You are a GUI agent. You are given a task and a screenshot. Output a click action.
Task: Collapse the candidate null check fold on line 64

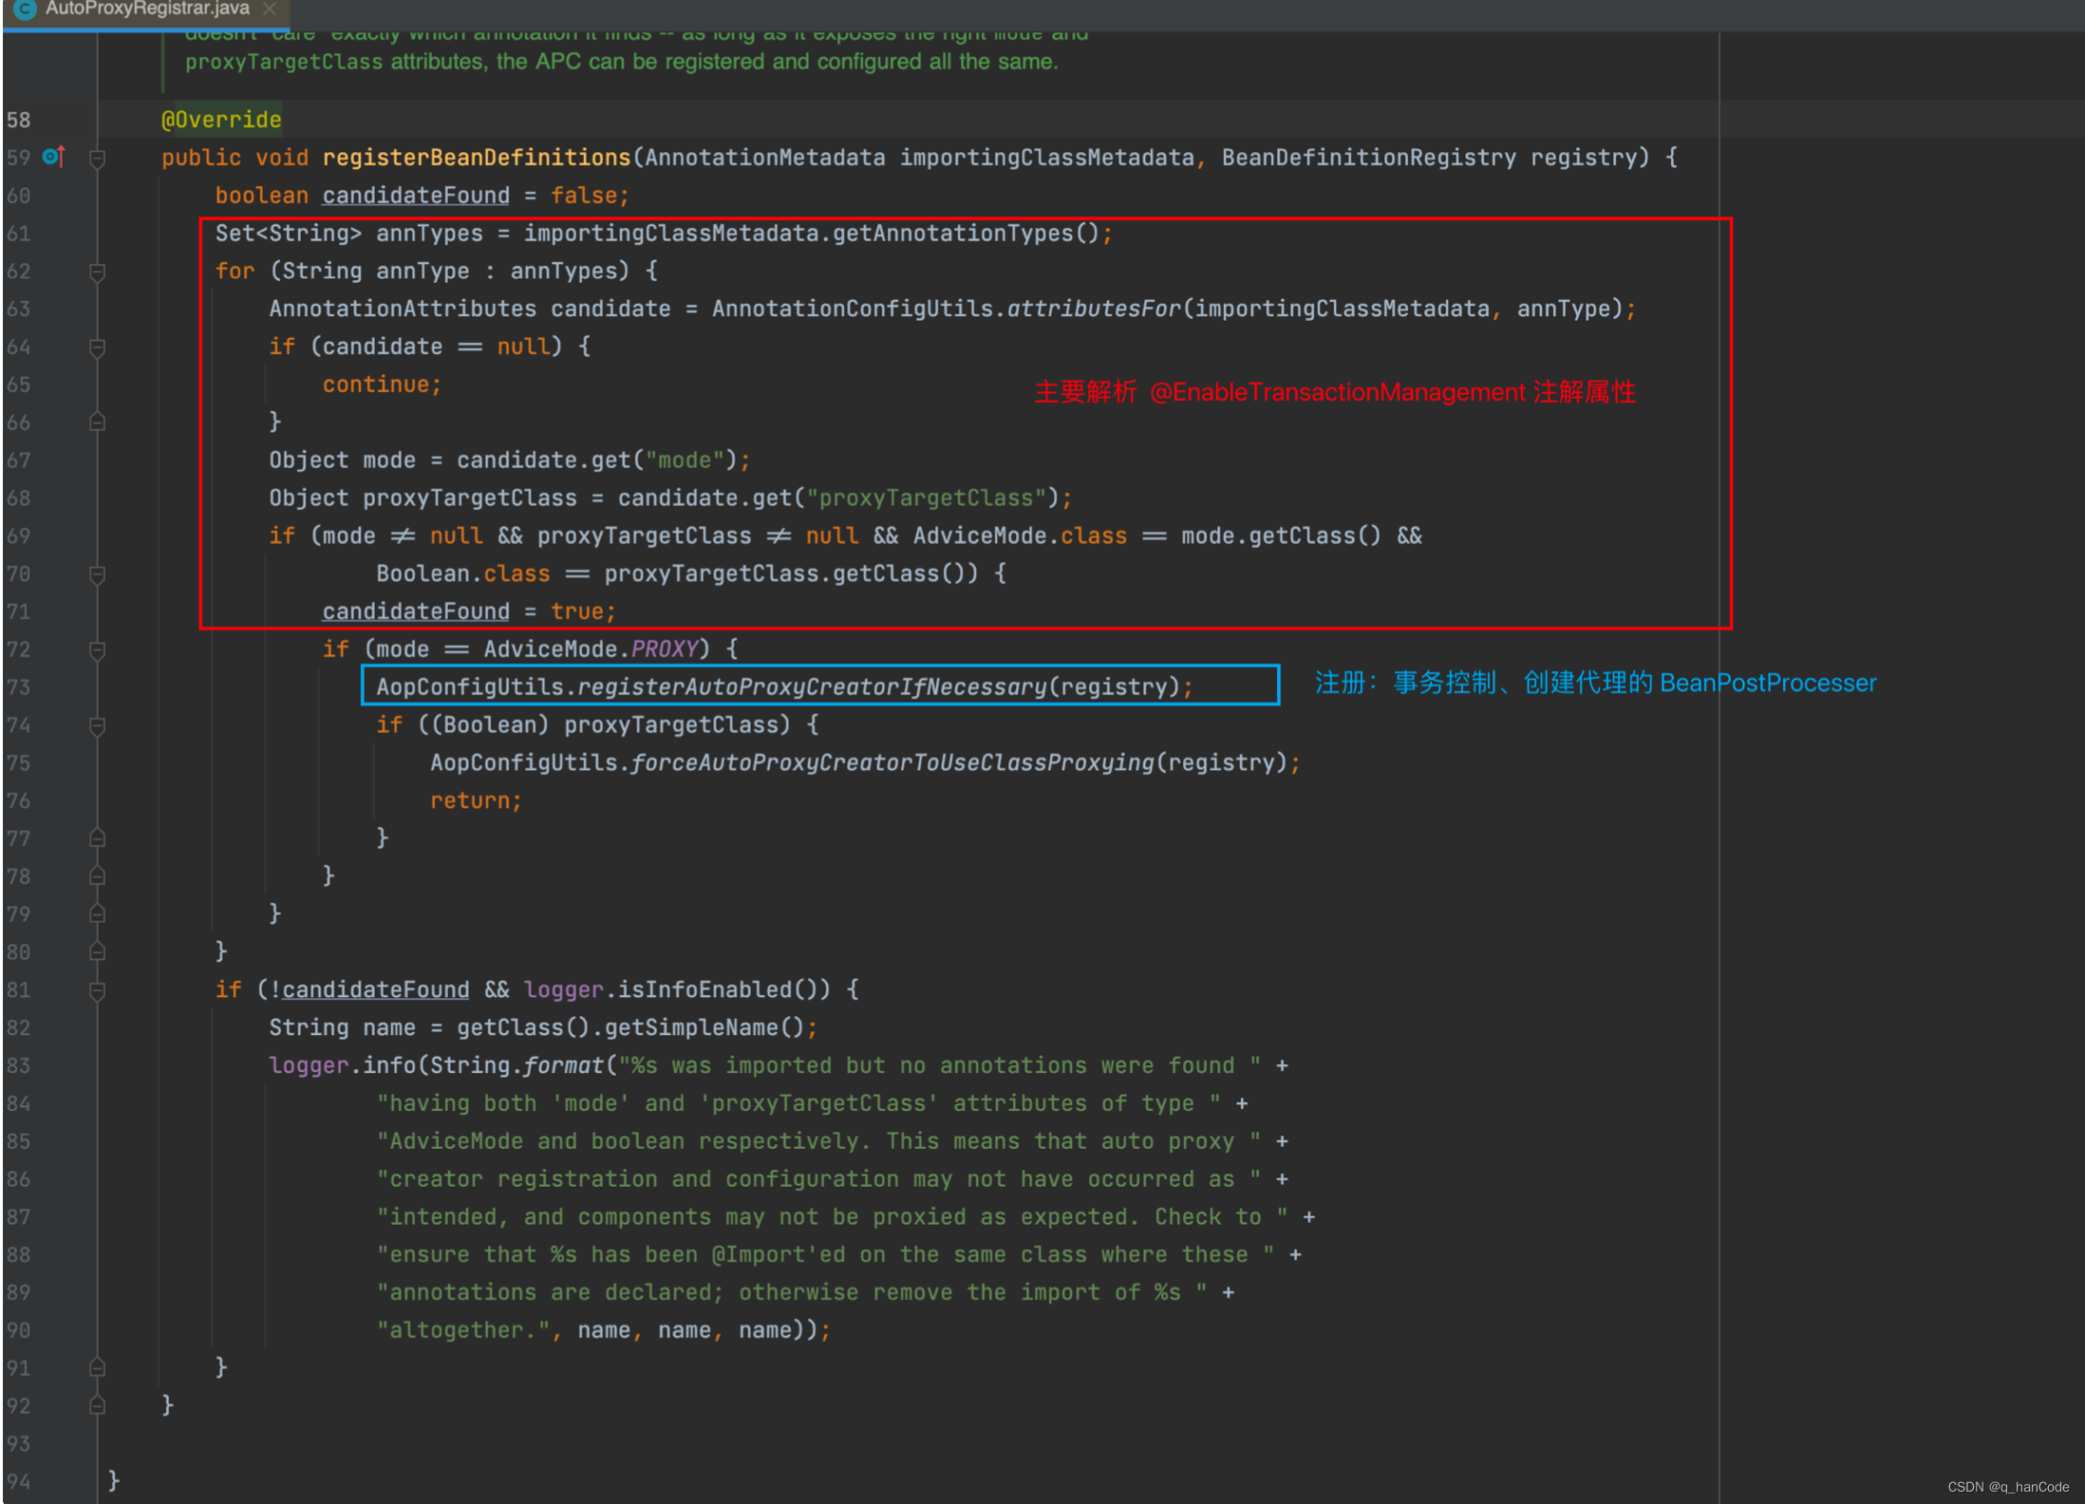[x=97, y=348]
